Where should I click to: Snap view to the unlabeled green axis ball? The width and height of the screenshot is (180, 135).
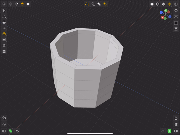pos(165,18)
